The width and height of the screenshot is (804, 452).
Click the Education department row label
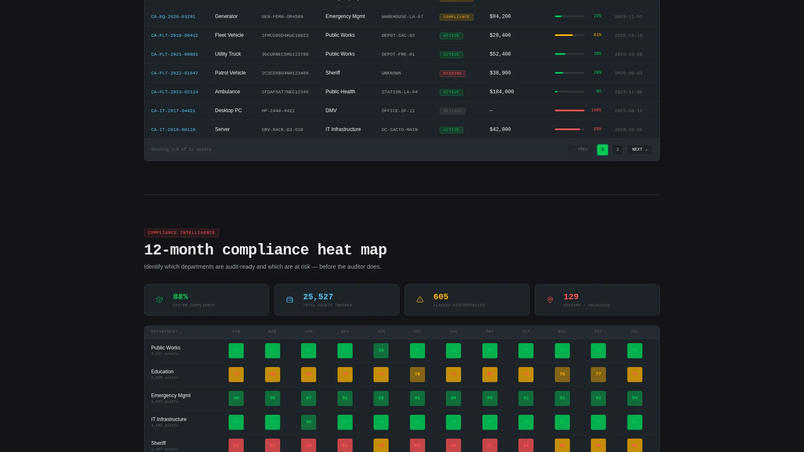pyautogui.click(x=162, y=372)
